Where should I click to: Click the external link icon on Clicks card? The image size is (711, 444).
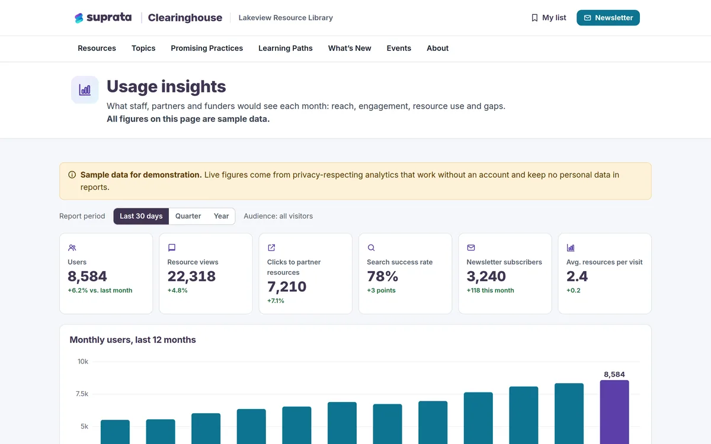(x=271, y=247)
